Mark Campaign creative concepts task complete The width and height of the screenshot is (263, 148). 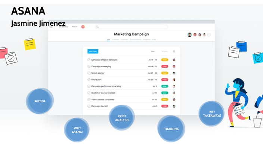pyautogui.click(x=89, y=60)
